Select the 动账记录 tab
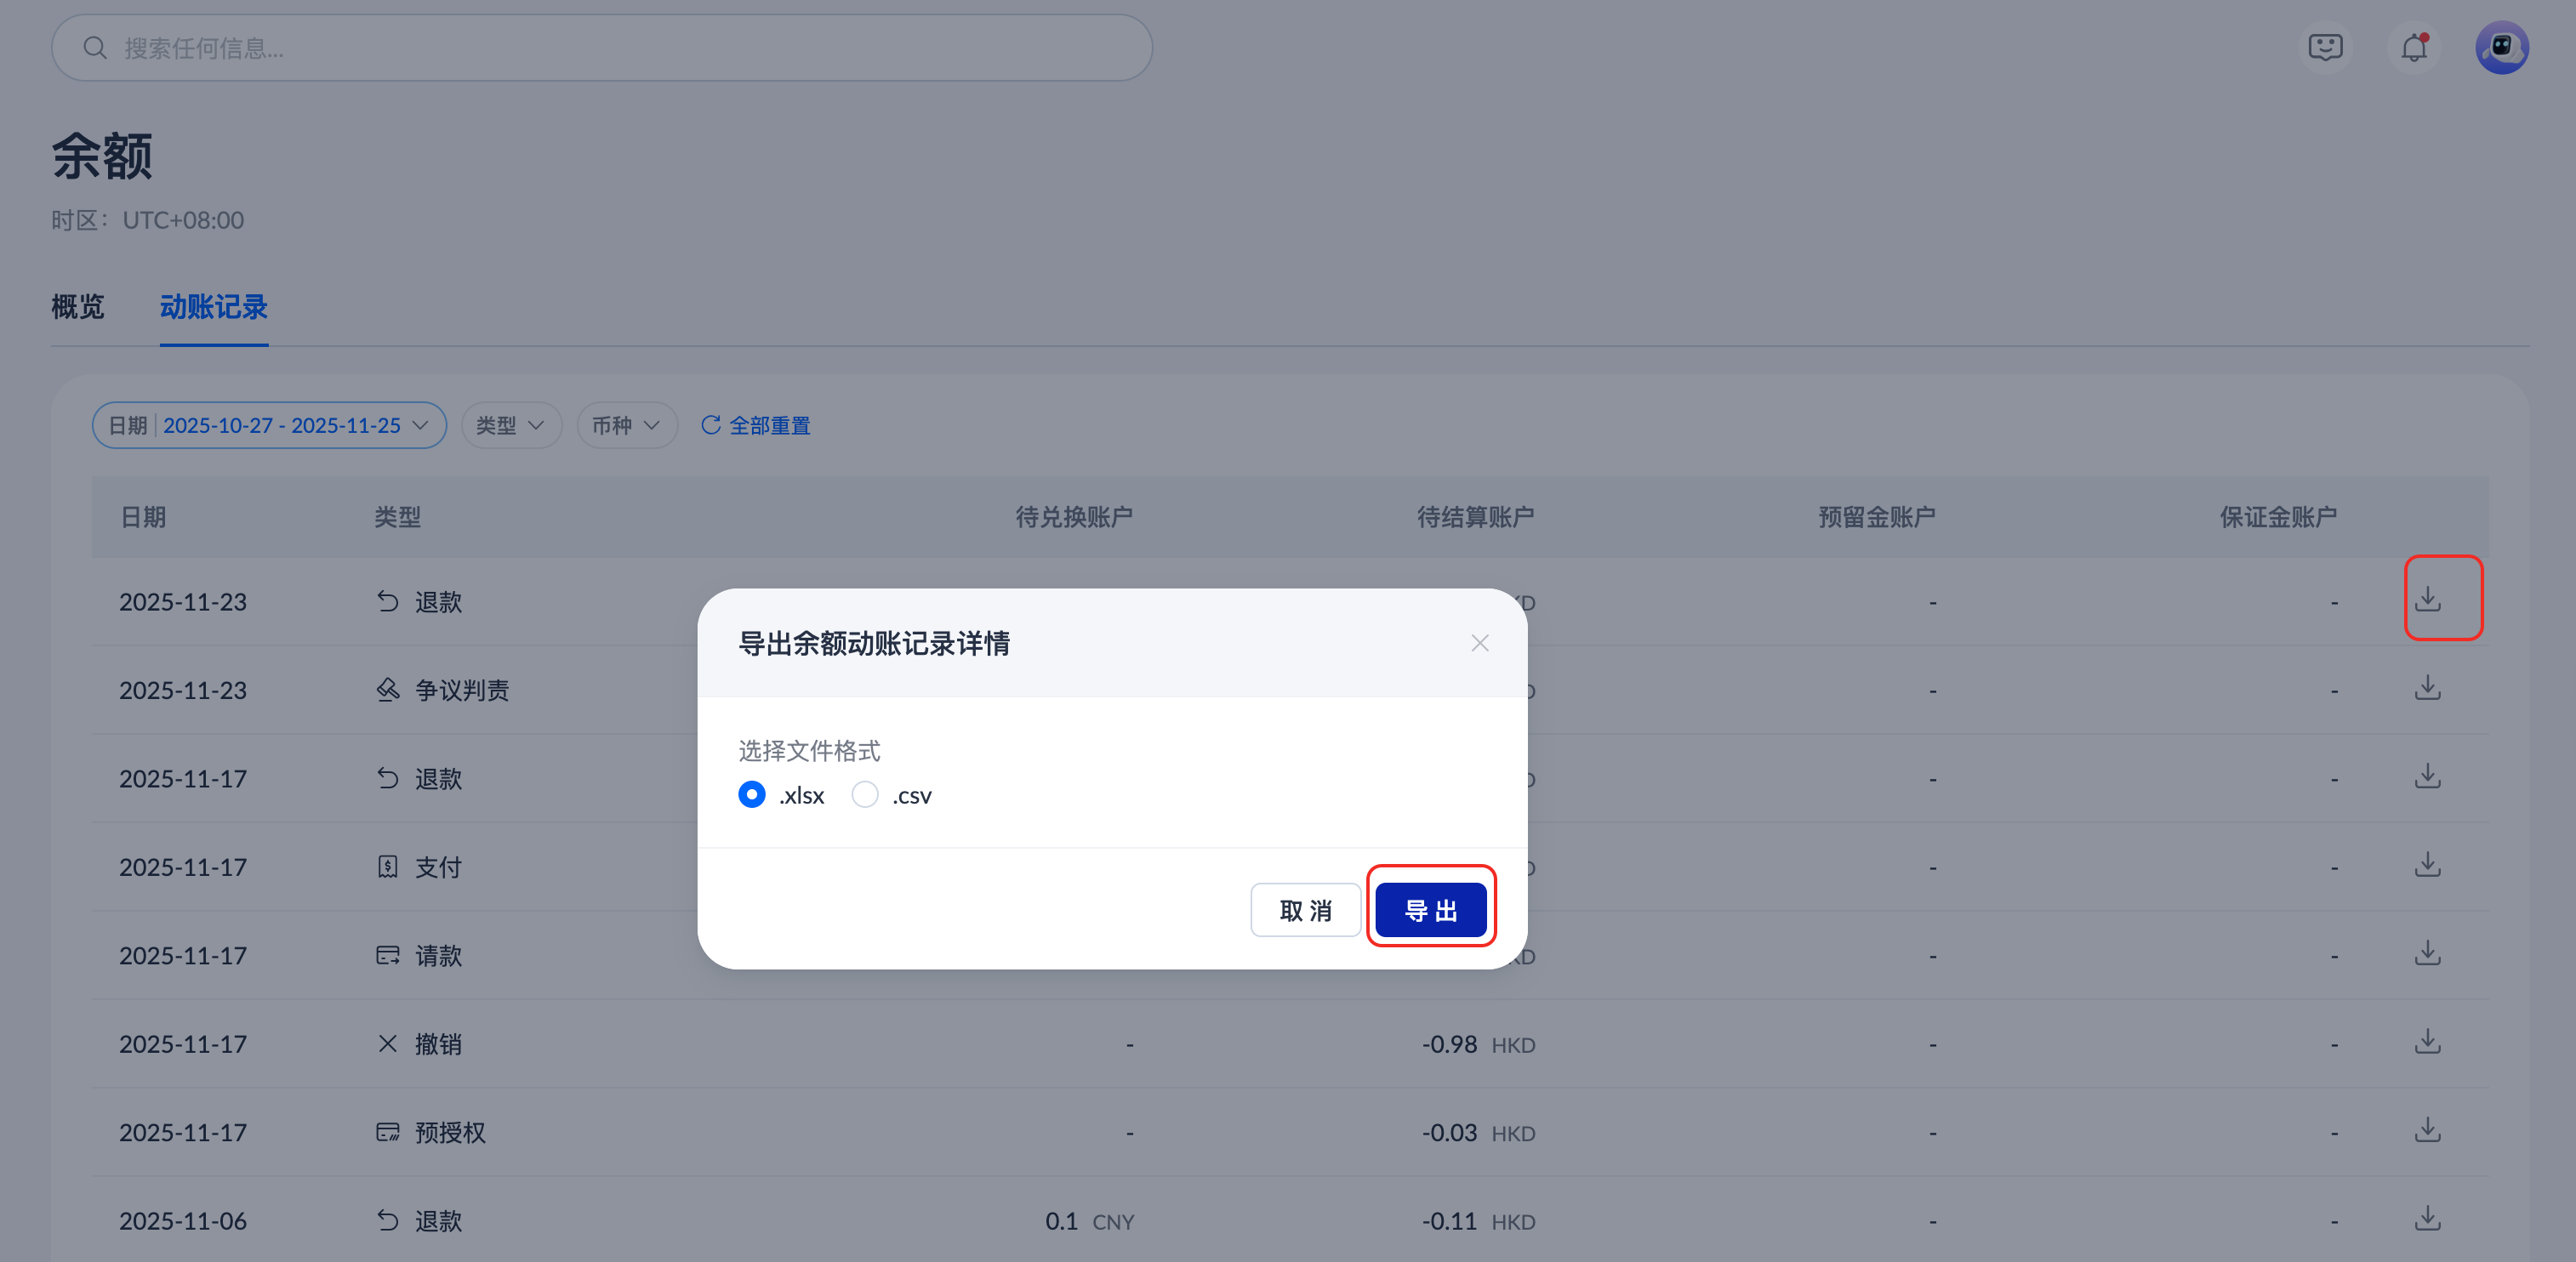This screenshot has height=1262, width=2576. [213, 307]
